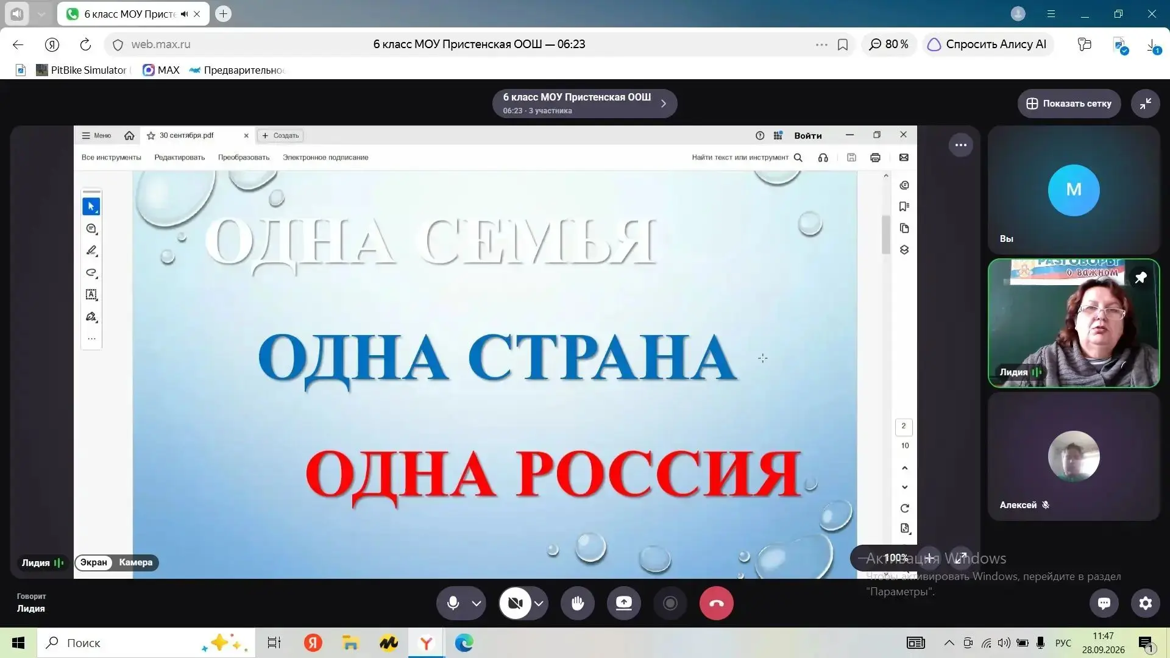Reload the browser page

coord(85,44)
